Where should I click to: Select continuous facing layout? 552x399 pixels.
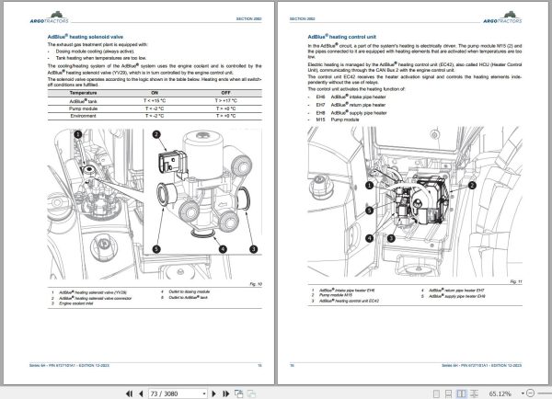[474, 393]
